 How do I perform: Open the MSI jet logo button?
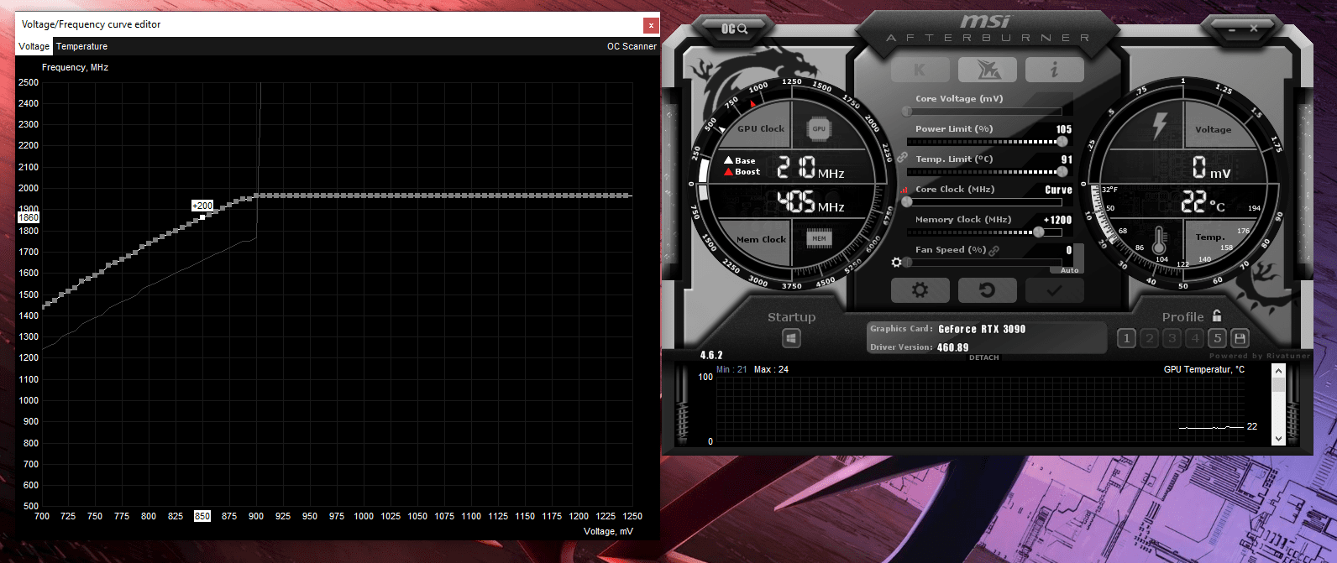click(x=987, y=70)
